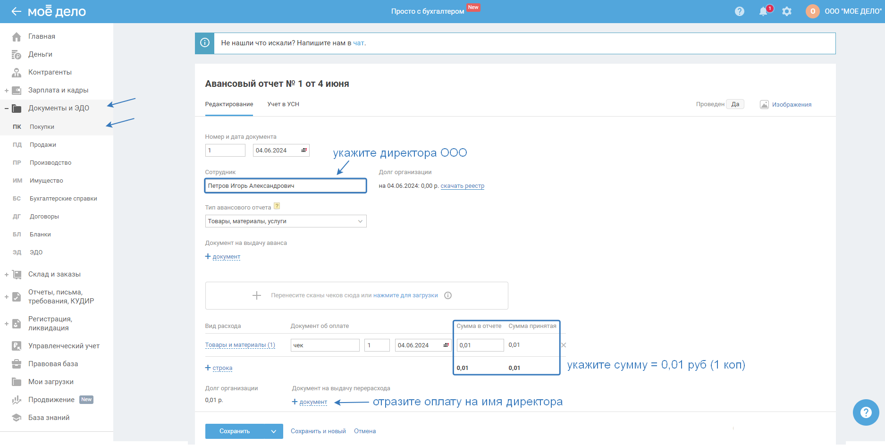
Task: Click the Сохранить и новый link
Action: pyautogui.click(x=318, y=431)
